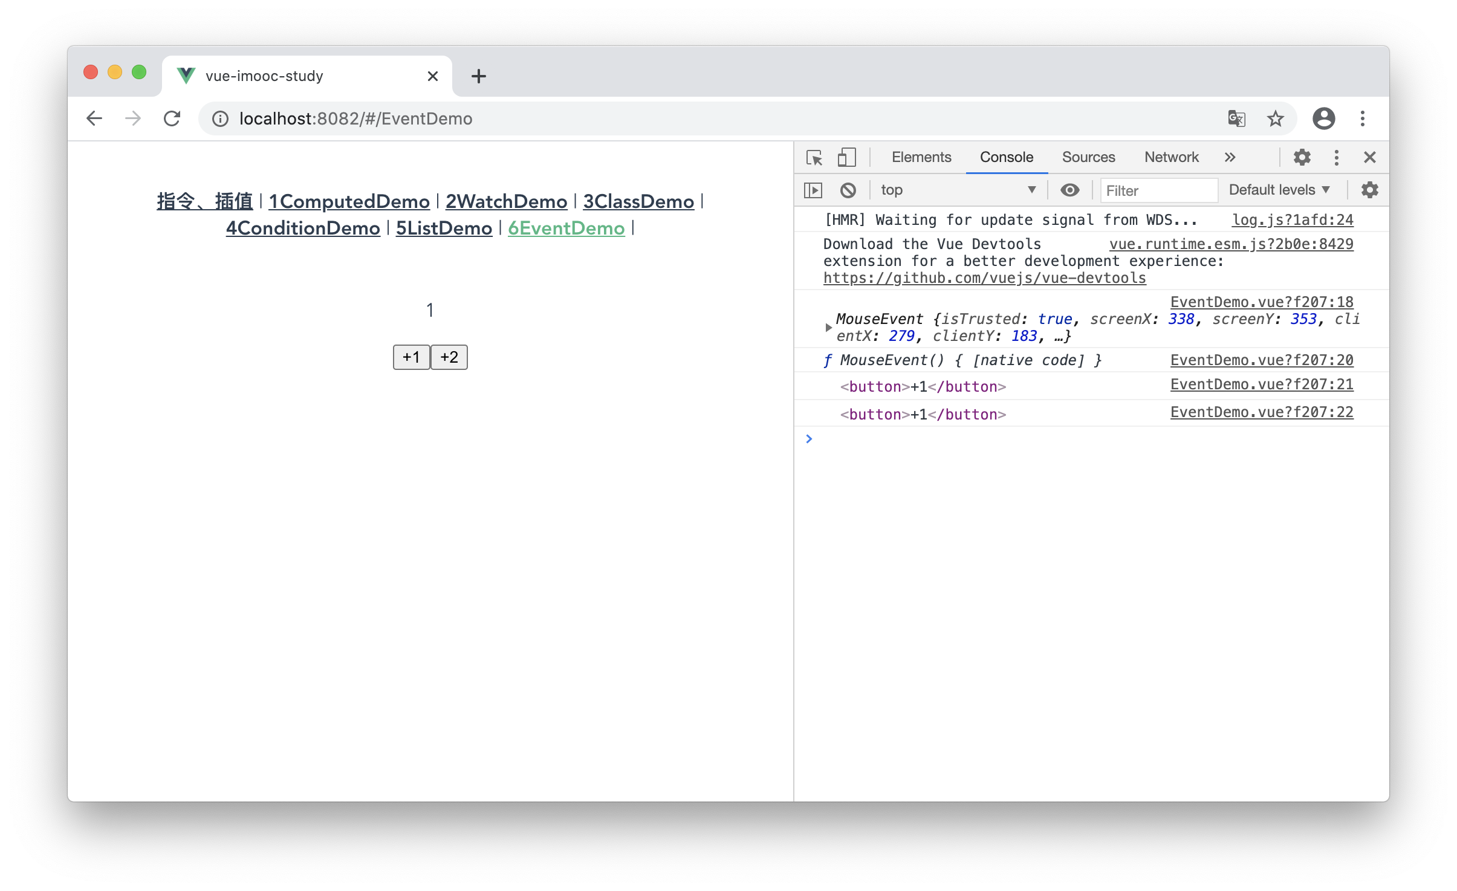The image size is (1457, 891).
Task: Open the 5ListDemo link
Action: click(444, 228)
